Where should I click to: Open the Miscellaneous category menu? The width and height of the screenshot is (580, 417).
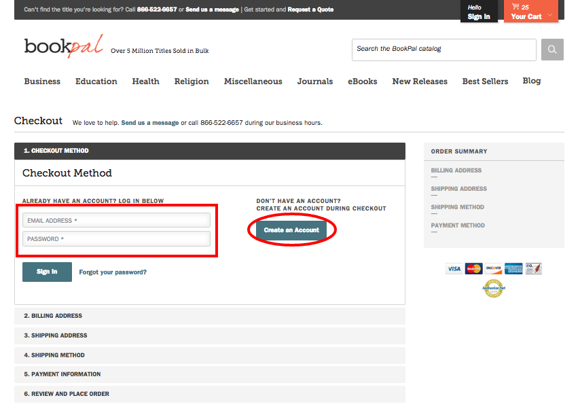point(253,81)
